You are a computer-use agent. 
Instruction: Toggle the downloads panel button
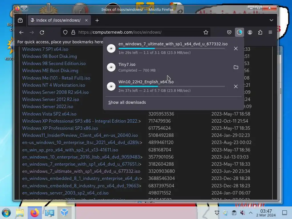pos(240,33)
